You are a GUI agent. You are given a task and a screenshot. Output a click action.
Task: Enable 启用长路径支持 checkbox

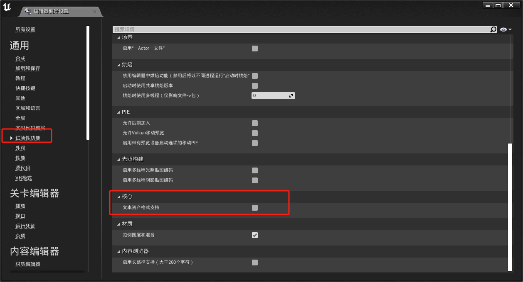pyautogui.click(x=255, y=263)
